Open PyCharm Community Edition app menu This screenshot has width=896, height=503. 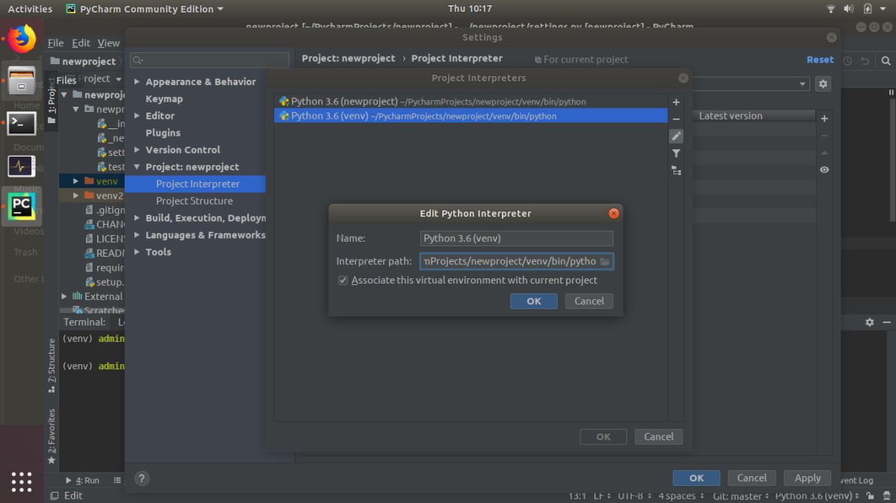[144, 9]
